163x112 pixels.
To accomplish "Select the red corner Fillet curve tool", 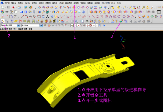I will (7, 17).
